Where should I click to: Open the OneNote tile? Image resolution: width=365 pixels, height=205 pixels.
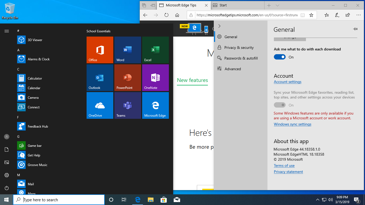click(156, 78)
